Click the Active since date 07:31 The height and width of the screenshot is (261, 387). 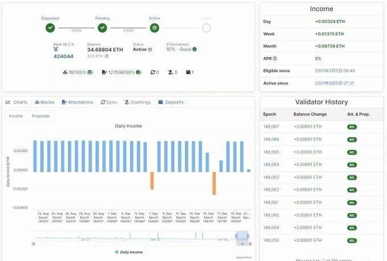[x=335, y=83]
